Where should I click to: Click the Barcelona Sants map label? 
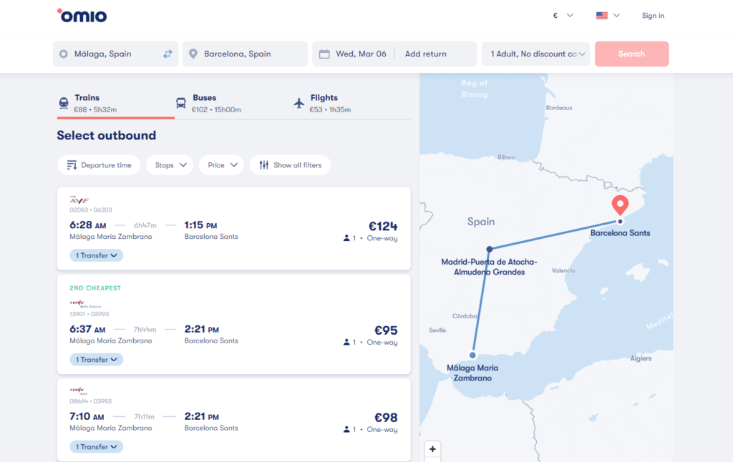coord(620,232)
